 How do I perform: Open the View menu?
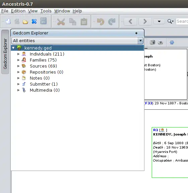[x=33, y=11]
